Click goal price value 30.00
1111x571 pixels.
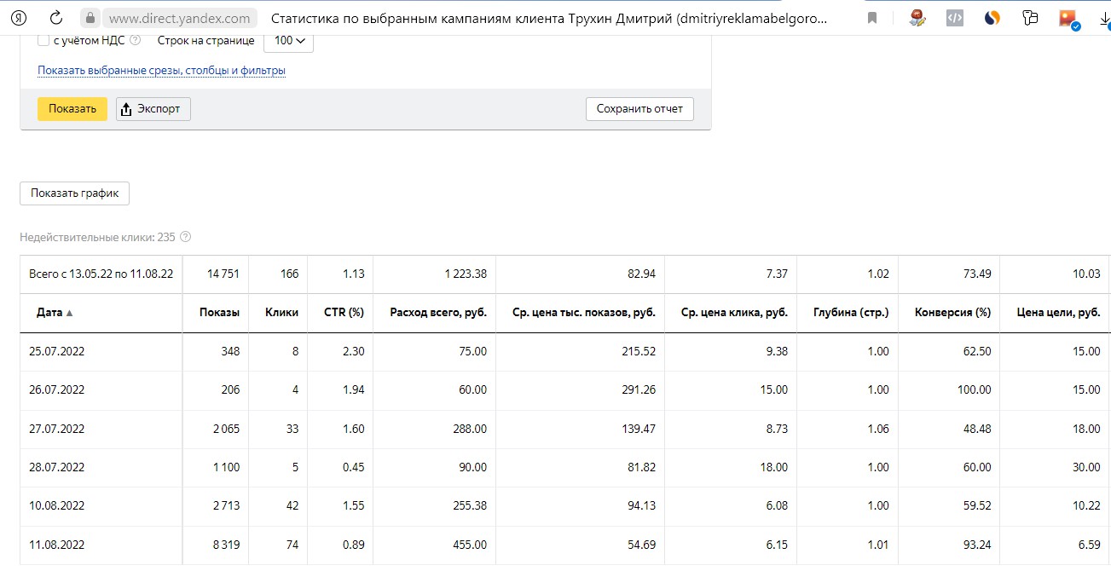point(1086,467)
